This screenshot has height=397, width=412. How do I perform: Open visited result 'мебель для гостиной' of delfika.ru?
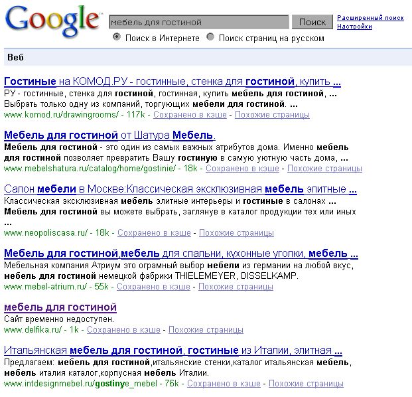tap(60, 307)
